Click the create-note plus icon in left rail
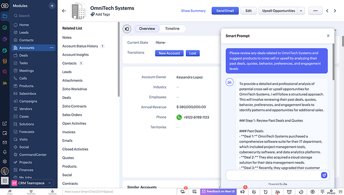Screen dimensions: 344x195 click(x=4, y=123)
